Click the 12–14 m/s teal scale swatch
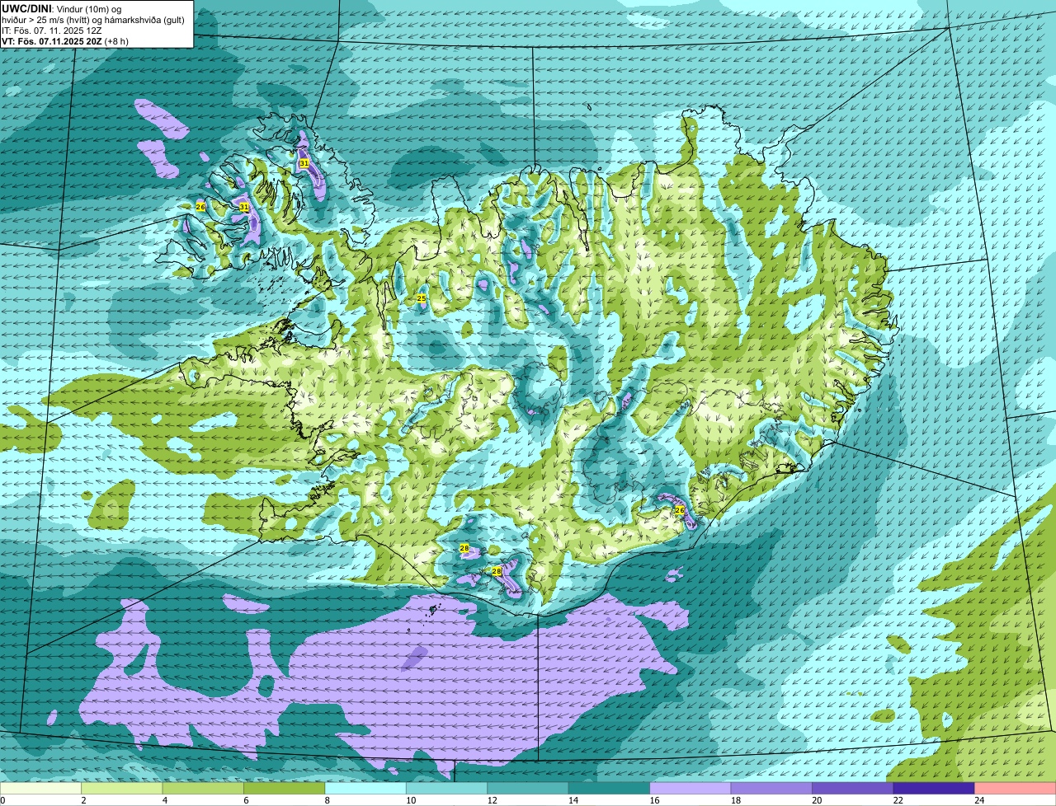The height and width of the screenshot is (806, 1056). coord(528,789)
